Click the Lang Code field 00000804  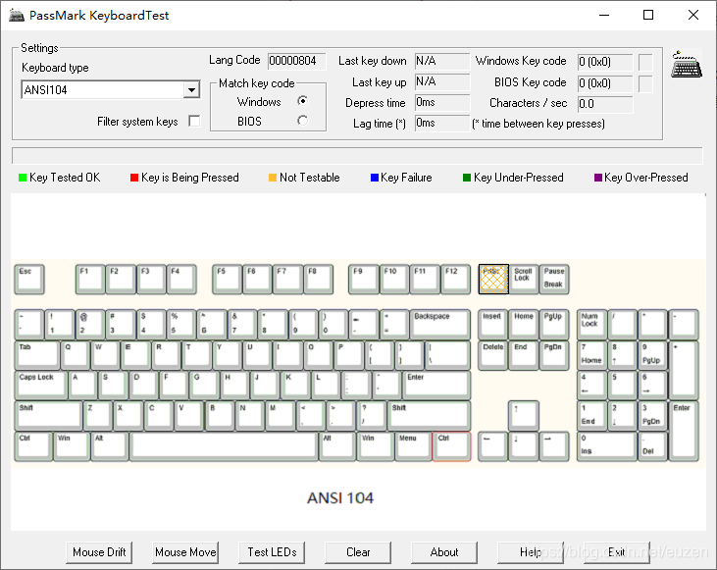tap(297, 61)
